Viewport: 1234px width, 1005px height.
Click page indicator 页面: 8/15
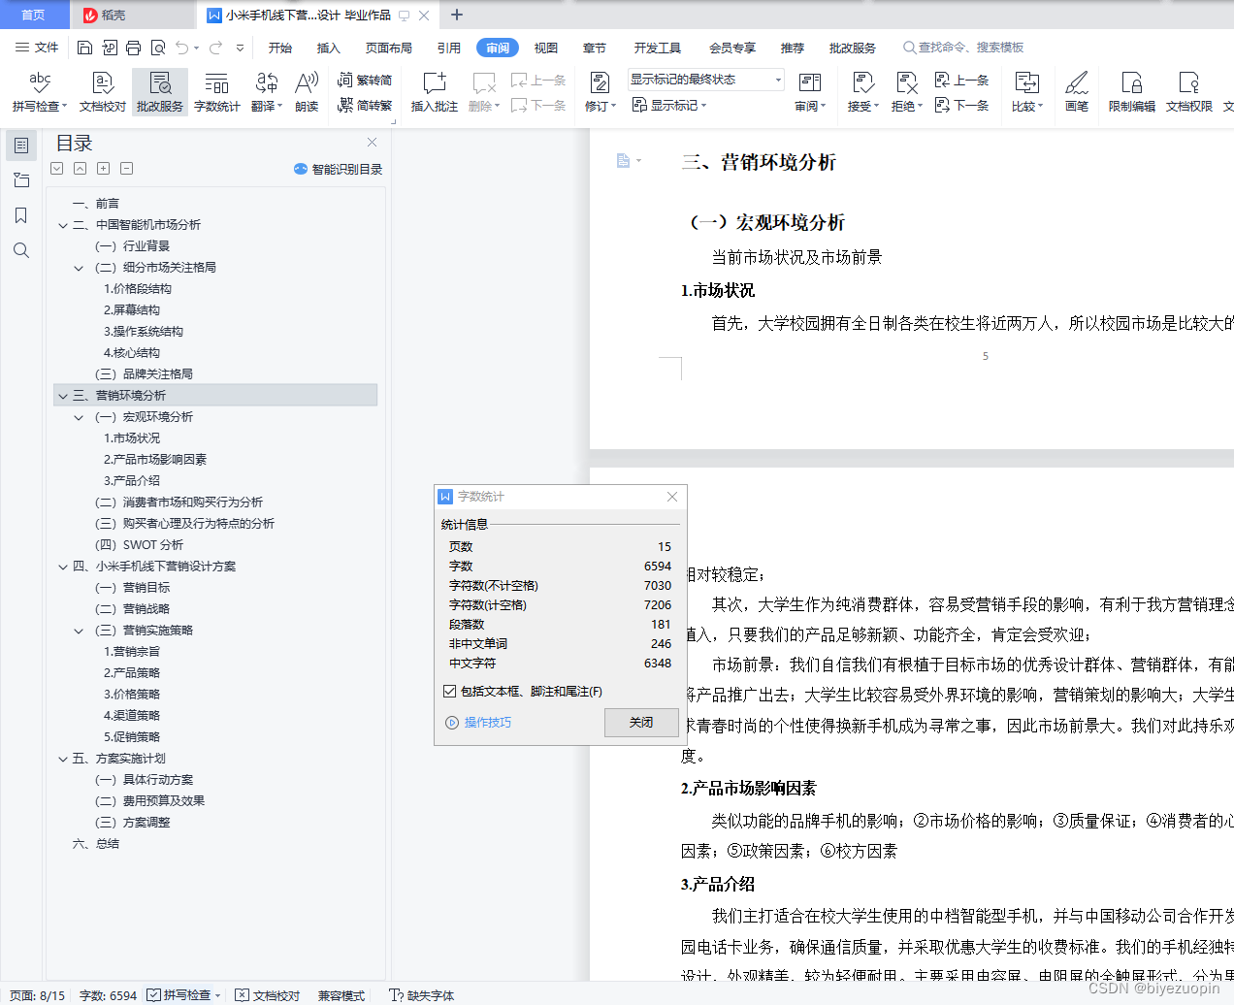pos(37,995)
